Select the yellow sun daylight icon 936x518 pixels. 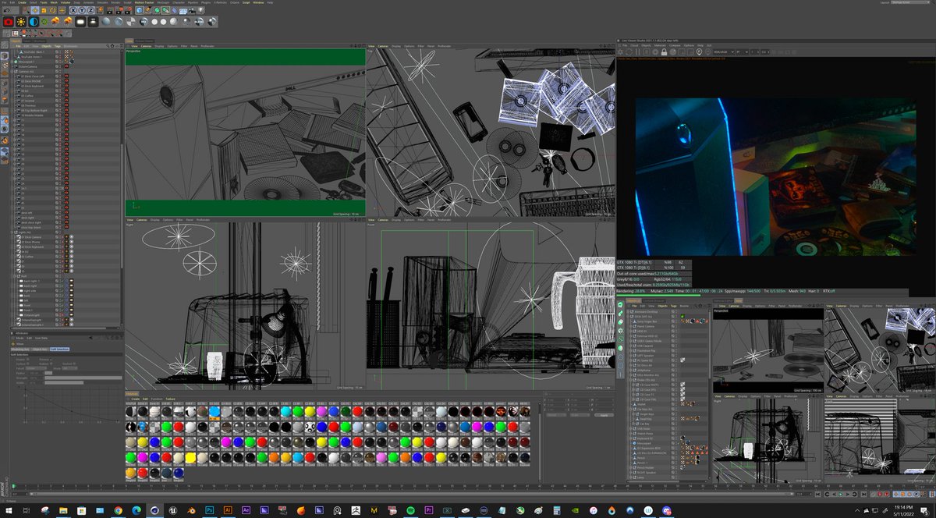click(21, 22)
